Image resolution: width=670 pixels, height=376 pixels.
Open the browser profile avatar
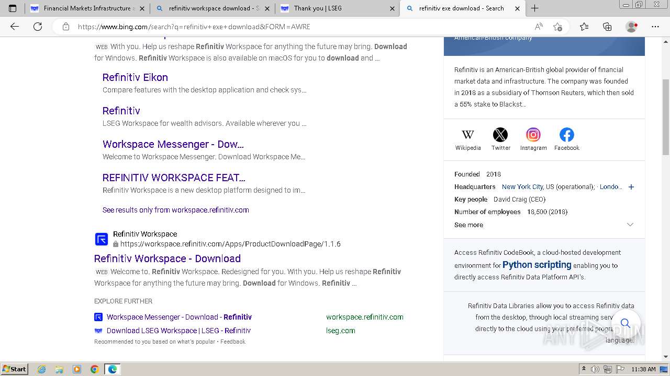point(631,27)
